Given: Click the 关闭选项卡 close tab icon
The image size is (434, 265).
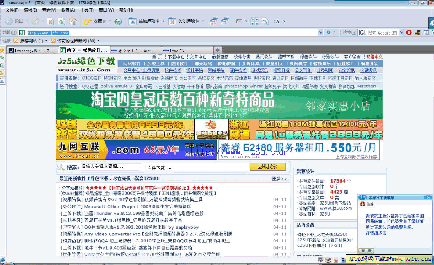Looking at the screenshot, I should tap(172, 21).
